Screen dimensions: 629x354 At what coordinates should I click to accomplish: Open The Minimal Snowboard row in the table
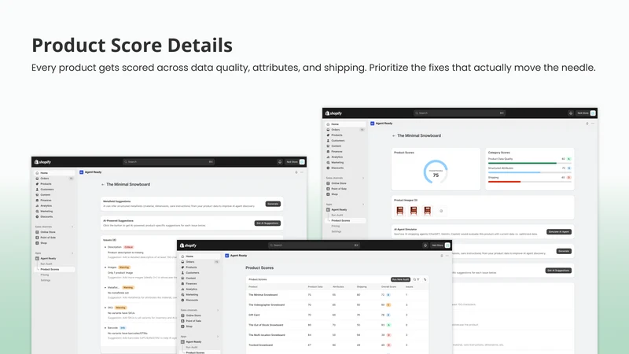click(x=337, y=295)
